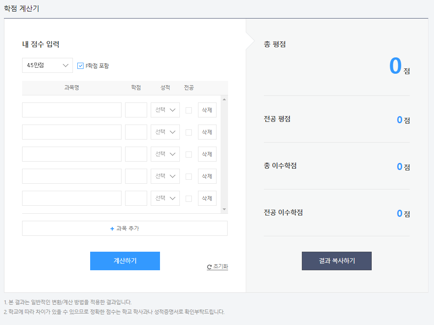Image resolution: width=434 pixels, height=325 pixels.
Task: Check fifth row 전공 checkbox
Action: pyautogui.click(x=189, y=199)
